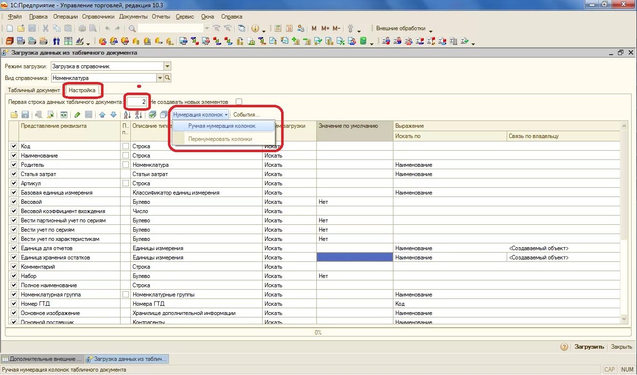Click the Загрузить button
The width and height of the screenshot is (637, 375).
pos(589,347)
